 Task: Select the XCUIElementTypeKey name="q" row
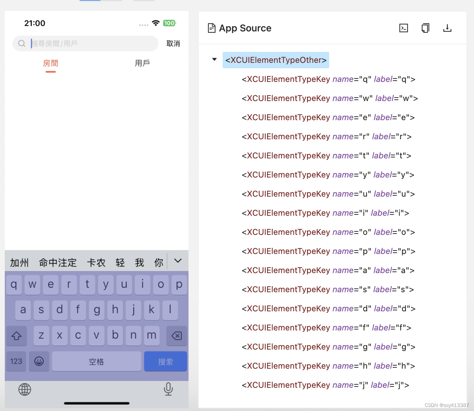(329, 79)
